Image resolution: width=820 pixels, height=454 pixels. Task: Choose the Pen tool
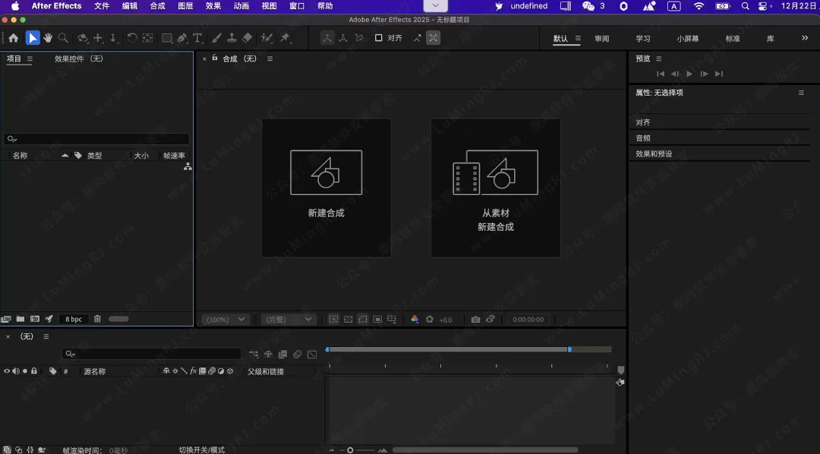182,38
